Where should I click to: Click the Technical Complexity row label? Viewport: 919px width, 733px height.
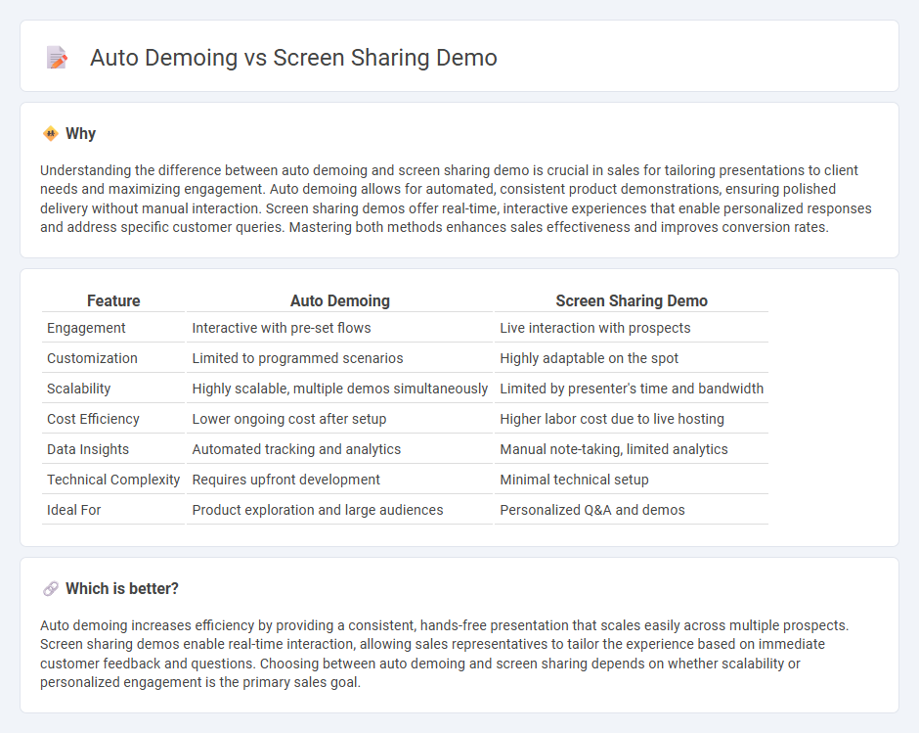(113, 480)
